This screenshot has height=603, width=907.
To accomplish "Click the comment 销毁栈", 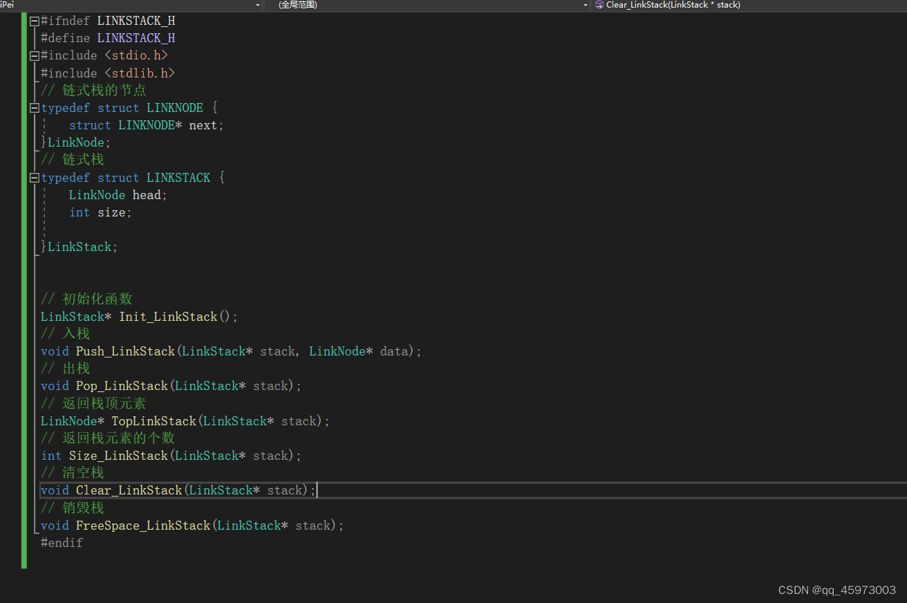I will 72,508.
